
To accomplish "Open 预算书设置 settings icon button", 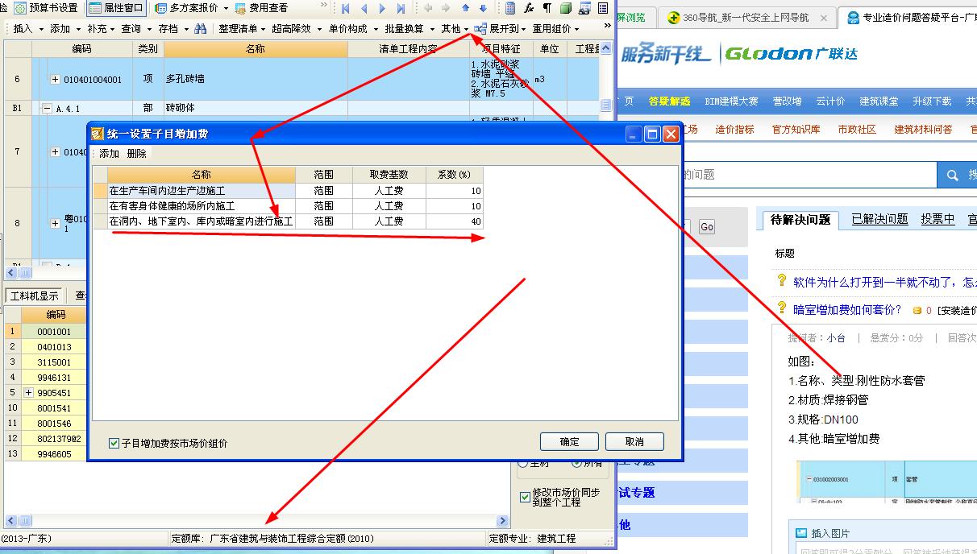I will click(x=45, y=8).
